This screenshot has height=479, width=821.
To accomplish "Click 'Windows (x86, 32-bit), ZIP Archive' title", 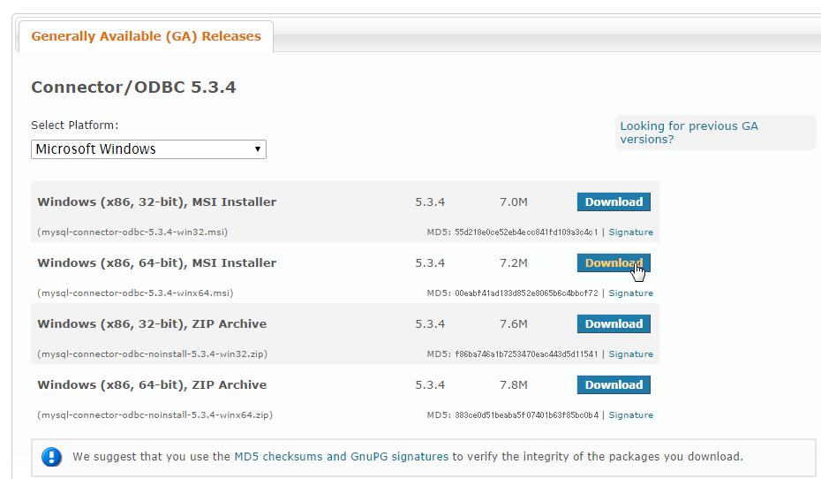I will click(x=152, y=323).
